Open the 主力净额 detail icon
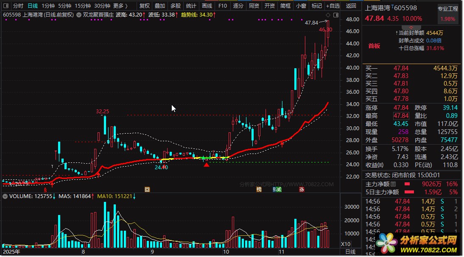 coord(393,184)
